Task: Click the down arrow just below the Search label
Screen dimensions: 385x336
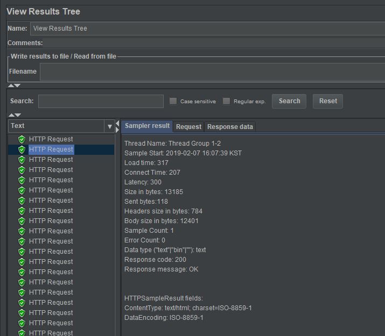Action: coord(18,115)
